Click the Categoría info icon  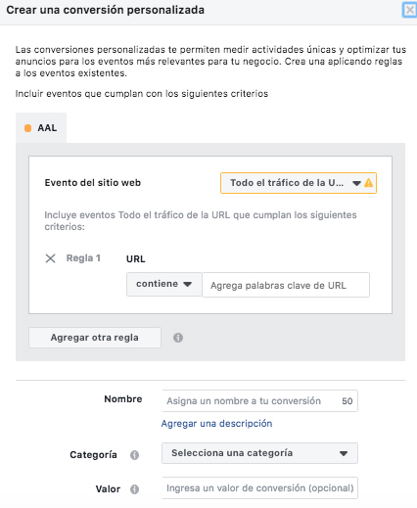click(134, 455)
